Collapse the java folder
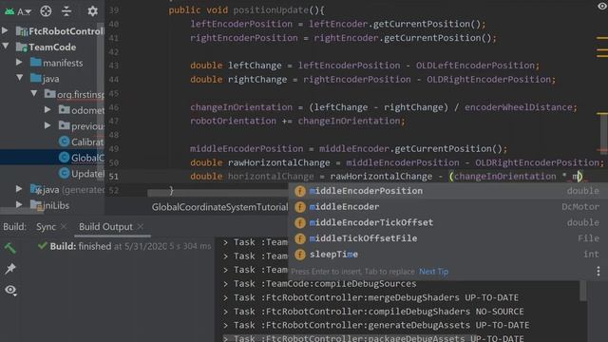Image resolution: width=608 pixels, height=342 pixels. [19, 78]
